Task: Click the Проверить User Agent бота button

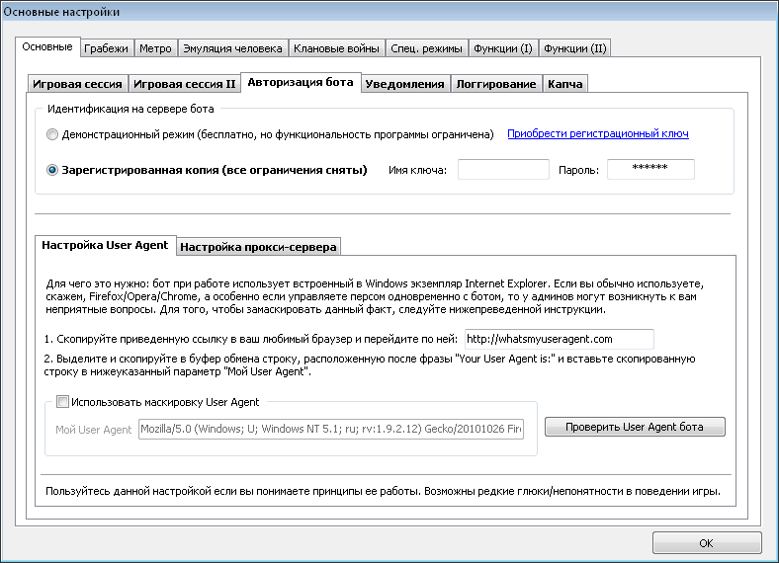Action: click(635, 427)
